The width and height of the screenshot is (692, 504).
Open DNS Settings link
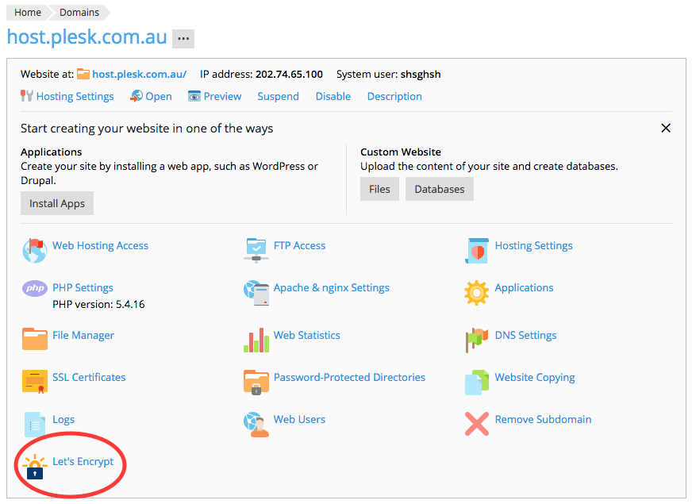[525, 336]
